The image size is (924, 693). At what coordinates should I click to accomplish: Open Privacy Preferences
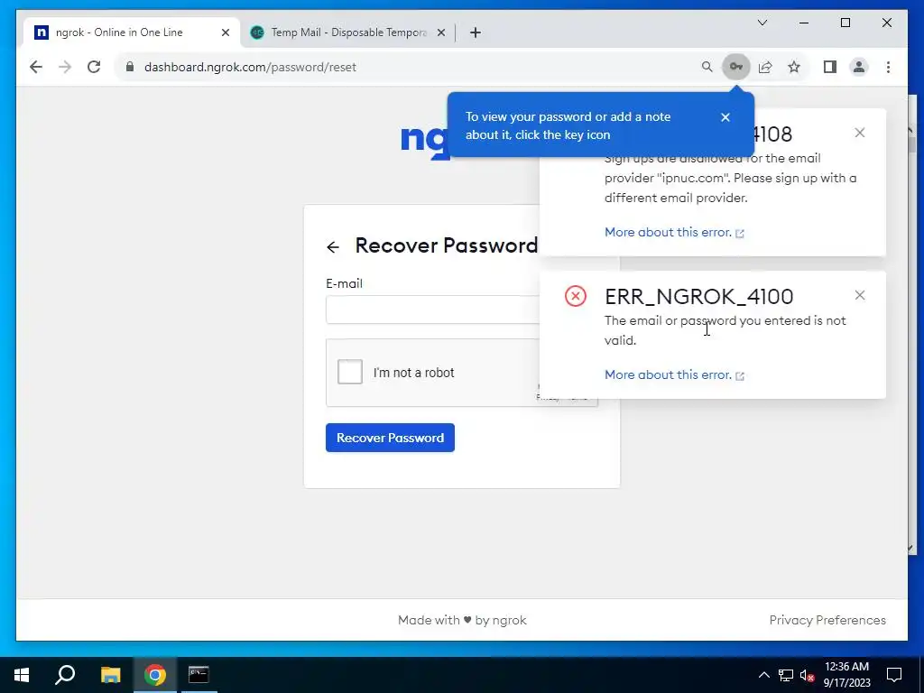(x=827, y=620)
